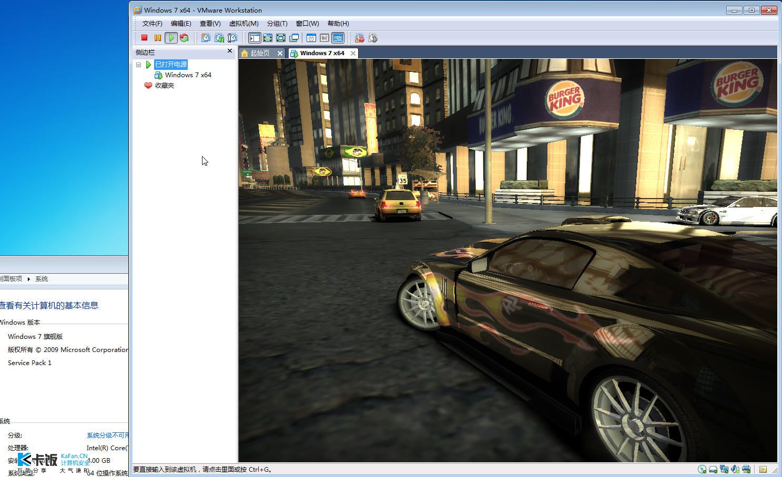Open the 虚拟机(M) menu
The height and width of the screenshot is (477, 782).
(x=243, y=24)
